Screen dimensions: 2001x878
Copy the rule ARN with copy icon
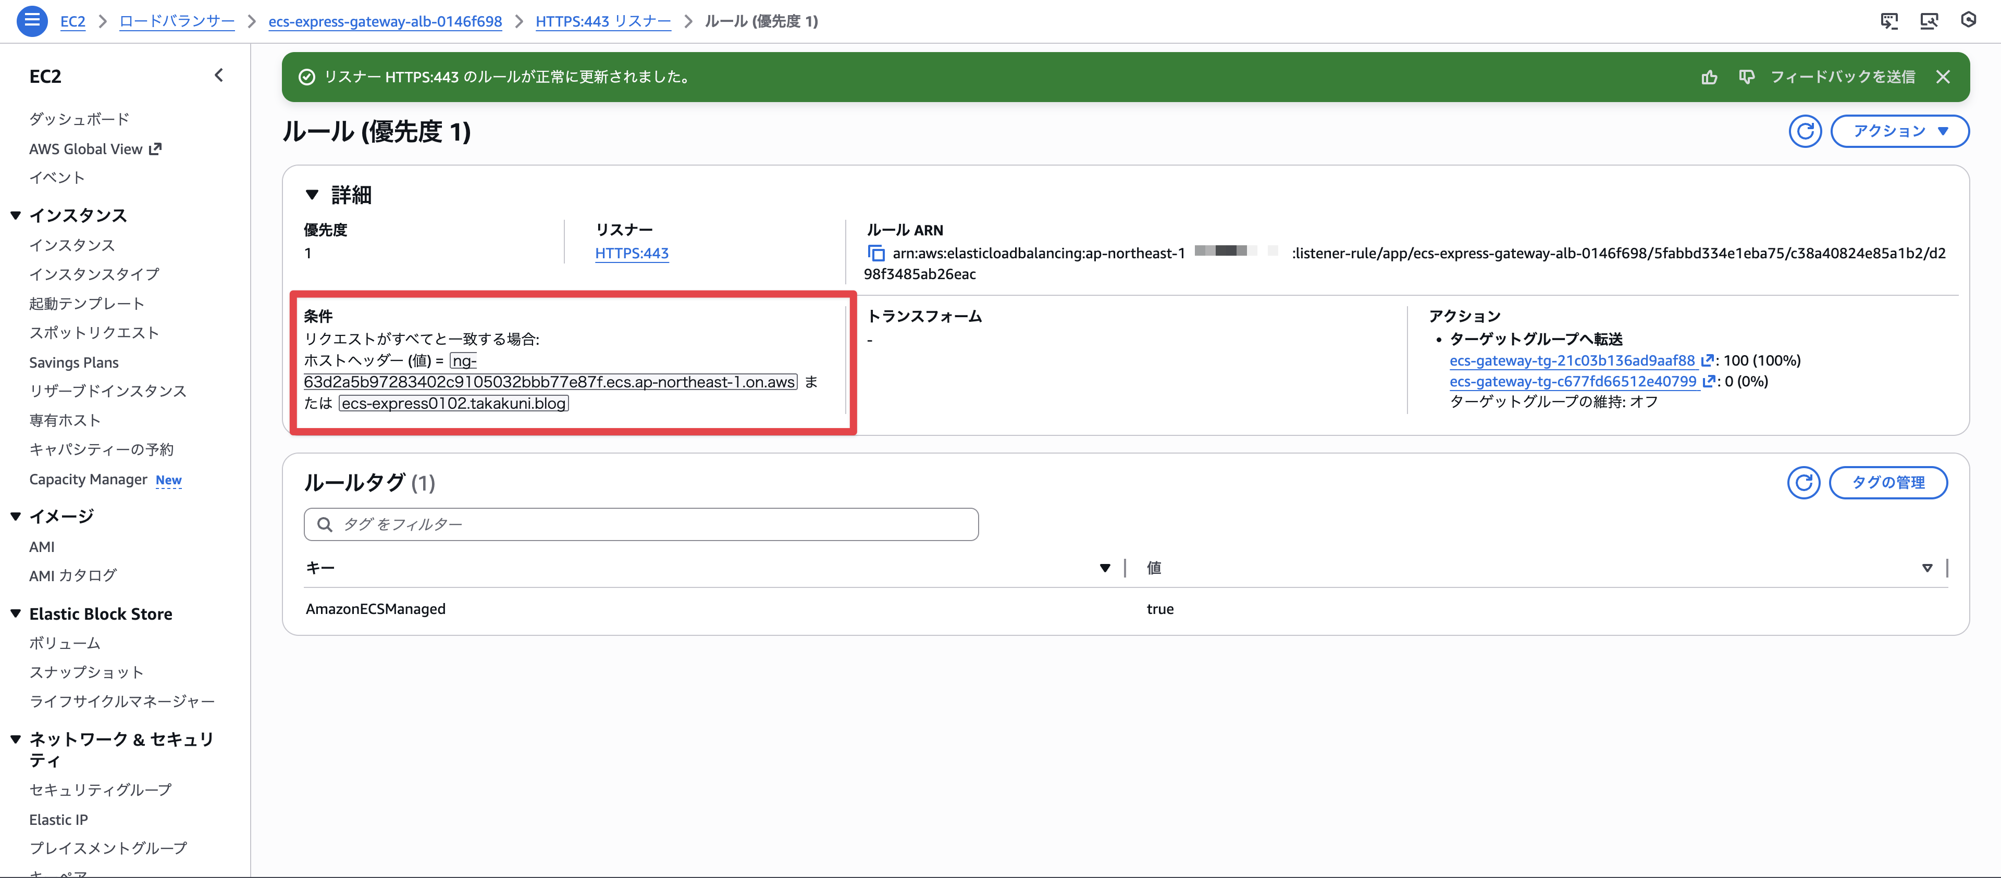[x=875, y=253]
